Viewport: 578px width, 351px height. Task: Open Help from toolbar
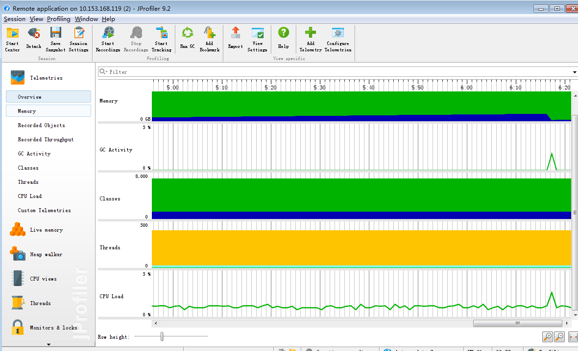pyautogui.click(x=284, y=38)
